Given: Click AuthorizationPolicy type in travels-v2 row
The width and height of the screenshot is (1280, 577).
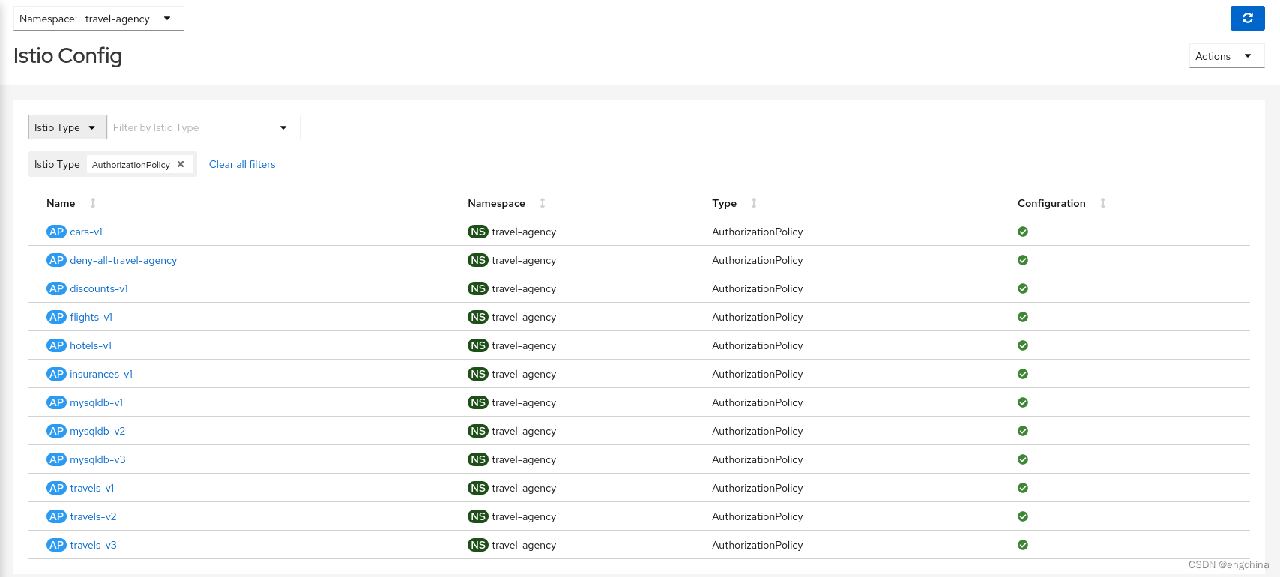Looking at the screenshot, I should click(x=757, y=516).
